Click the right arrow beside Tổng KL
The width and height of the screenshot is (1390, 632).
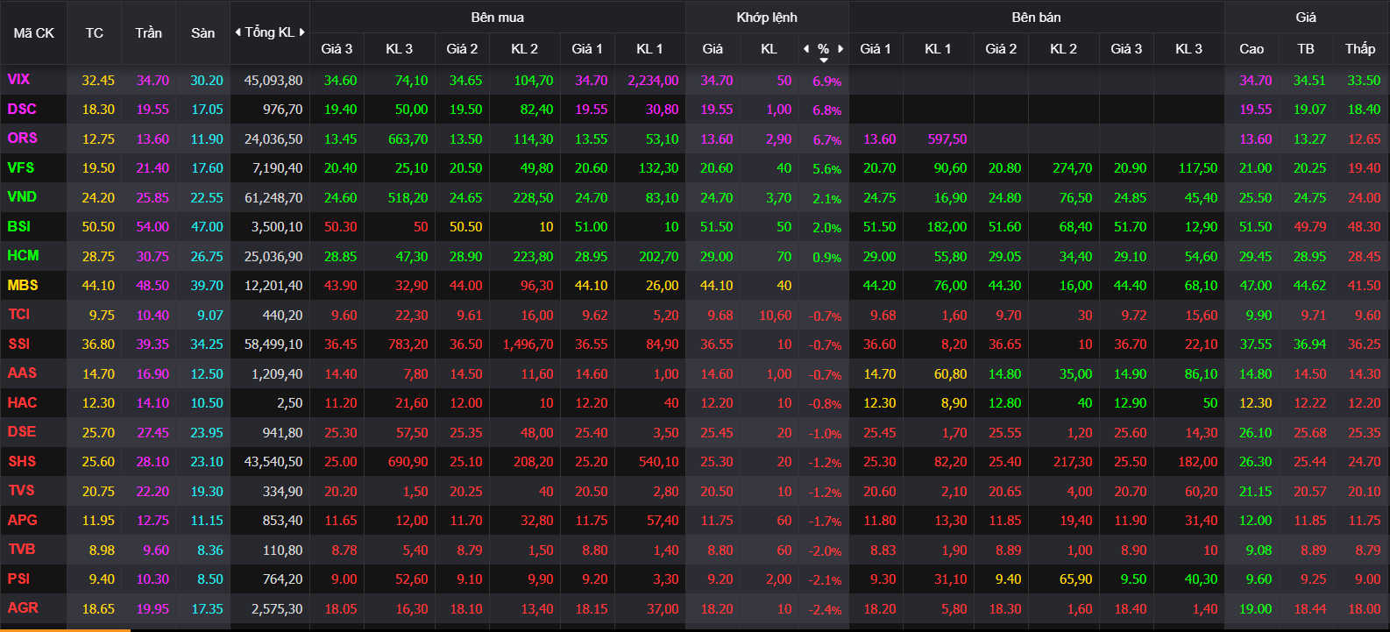[x=302, y=32]
